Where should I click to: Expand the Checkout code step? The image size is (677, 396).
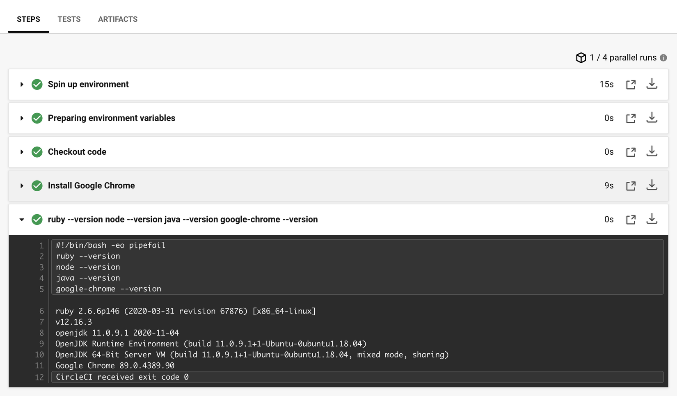pyautogui.click(x=22, y=152)
